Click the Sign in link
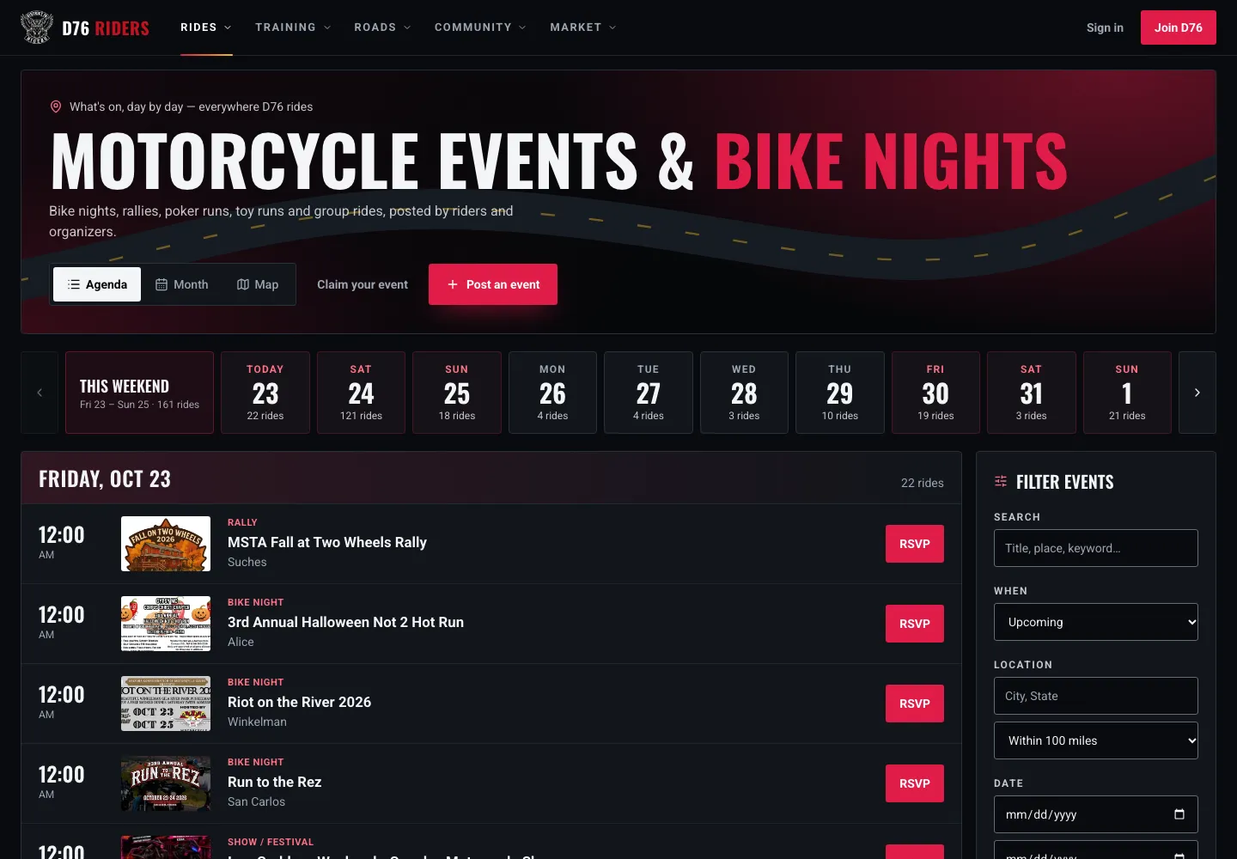 click(x=1105, y=27)
